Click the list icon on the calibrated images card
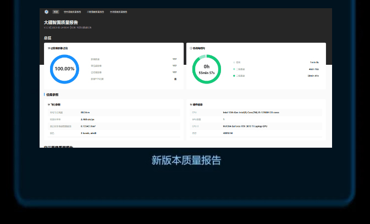This screenshot has height=224, width=370. click(x=49, y=48)
